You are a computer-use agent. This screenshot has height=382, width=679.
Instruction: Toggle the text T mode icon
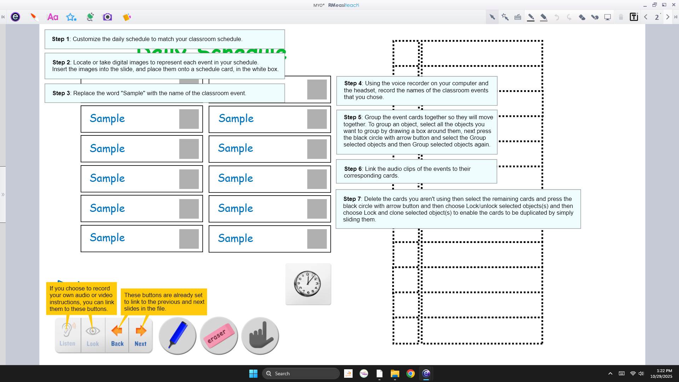[x=634, y=17]
